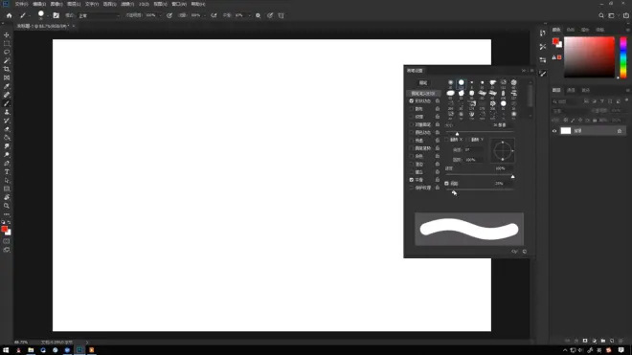Open the flow value dropdown arrow

(204, 15)
